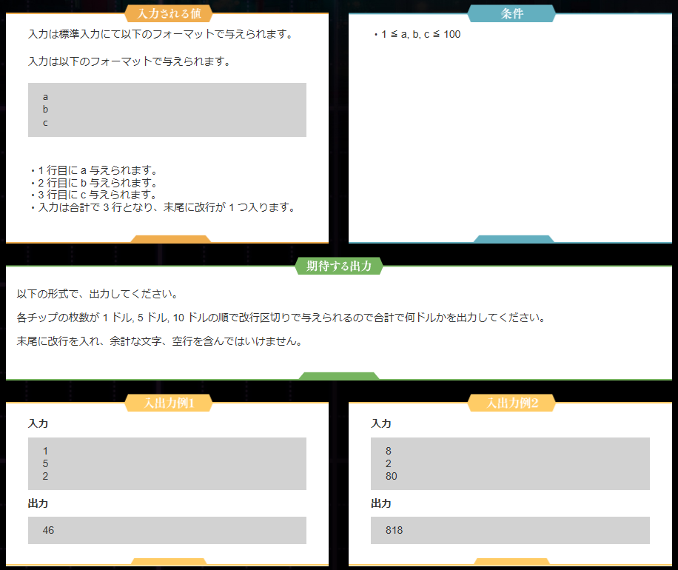Image resolution: width=678 pixels, height=570 pixels.
Task: Click the 条件 section header
Action: coord(511,13)
